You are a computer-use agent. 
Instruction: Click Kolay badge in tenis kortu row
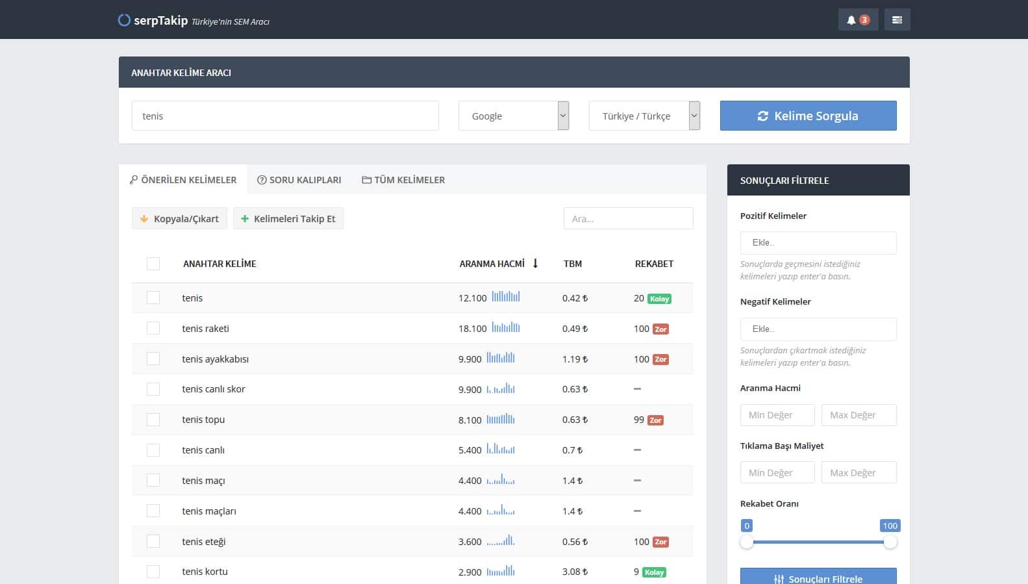655,572
